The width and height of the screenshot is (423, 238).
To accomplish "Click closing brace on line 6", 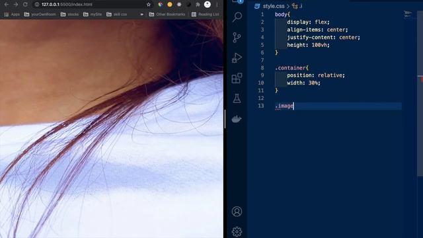I will click(x=276, y=53).
